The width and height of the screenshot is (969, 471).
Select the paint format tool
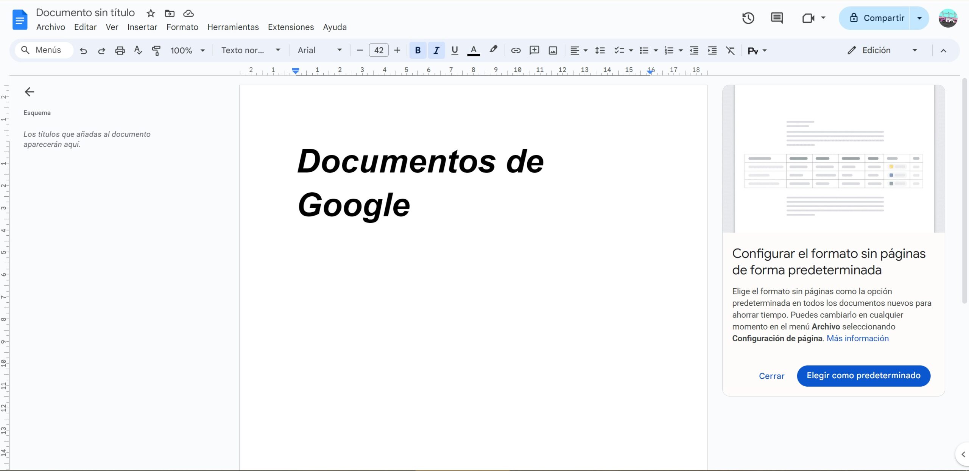pos(156,50)
